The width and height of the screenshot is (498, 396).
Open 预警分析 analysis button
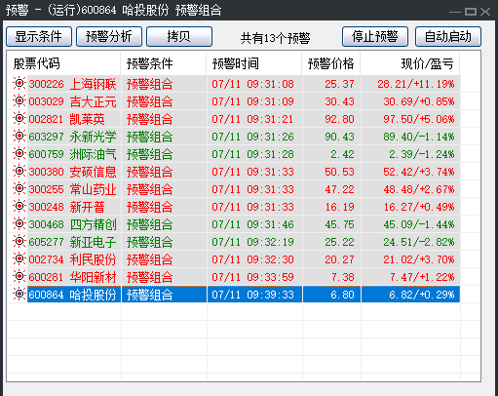(x=109, y=36)
